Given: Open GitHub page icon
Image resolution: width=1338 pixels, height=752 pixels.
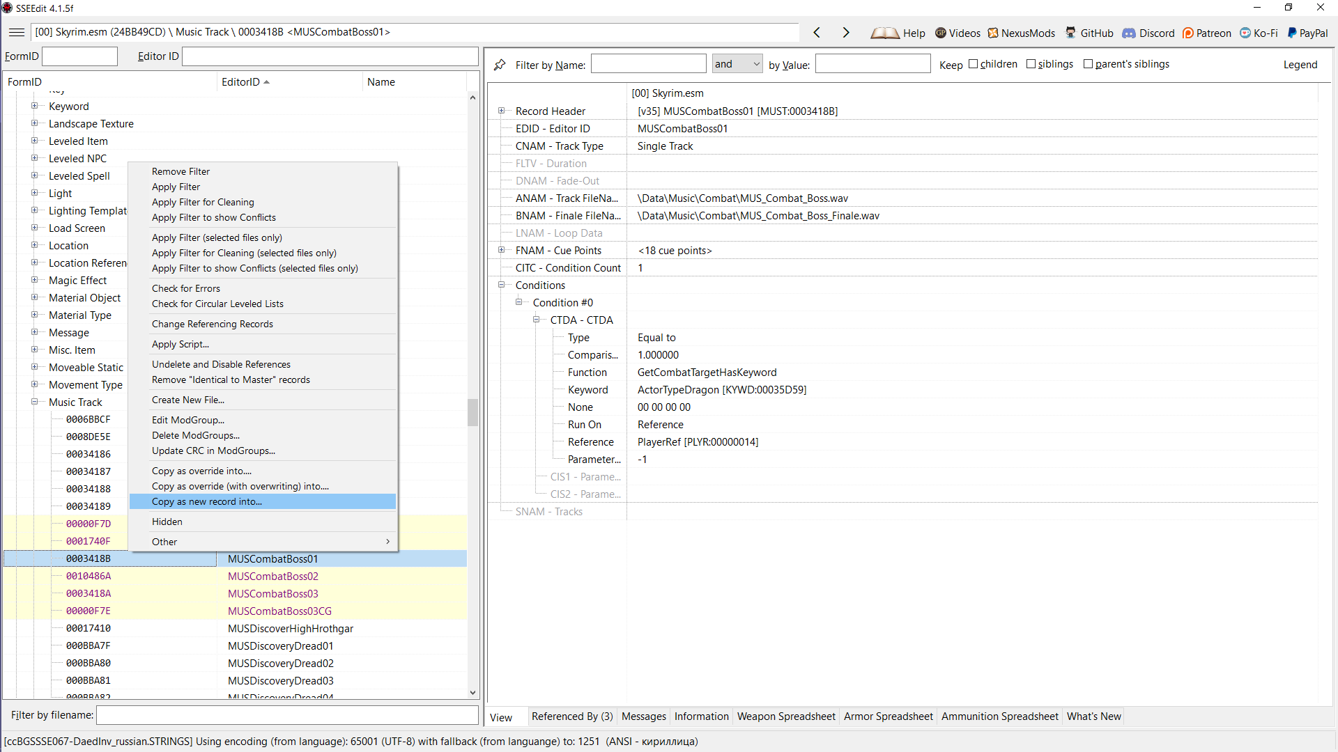Looking at the screenshot, I should 1071,33.
